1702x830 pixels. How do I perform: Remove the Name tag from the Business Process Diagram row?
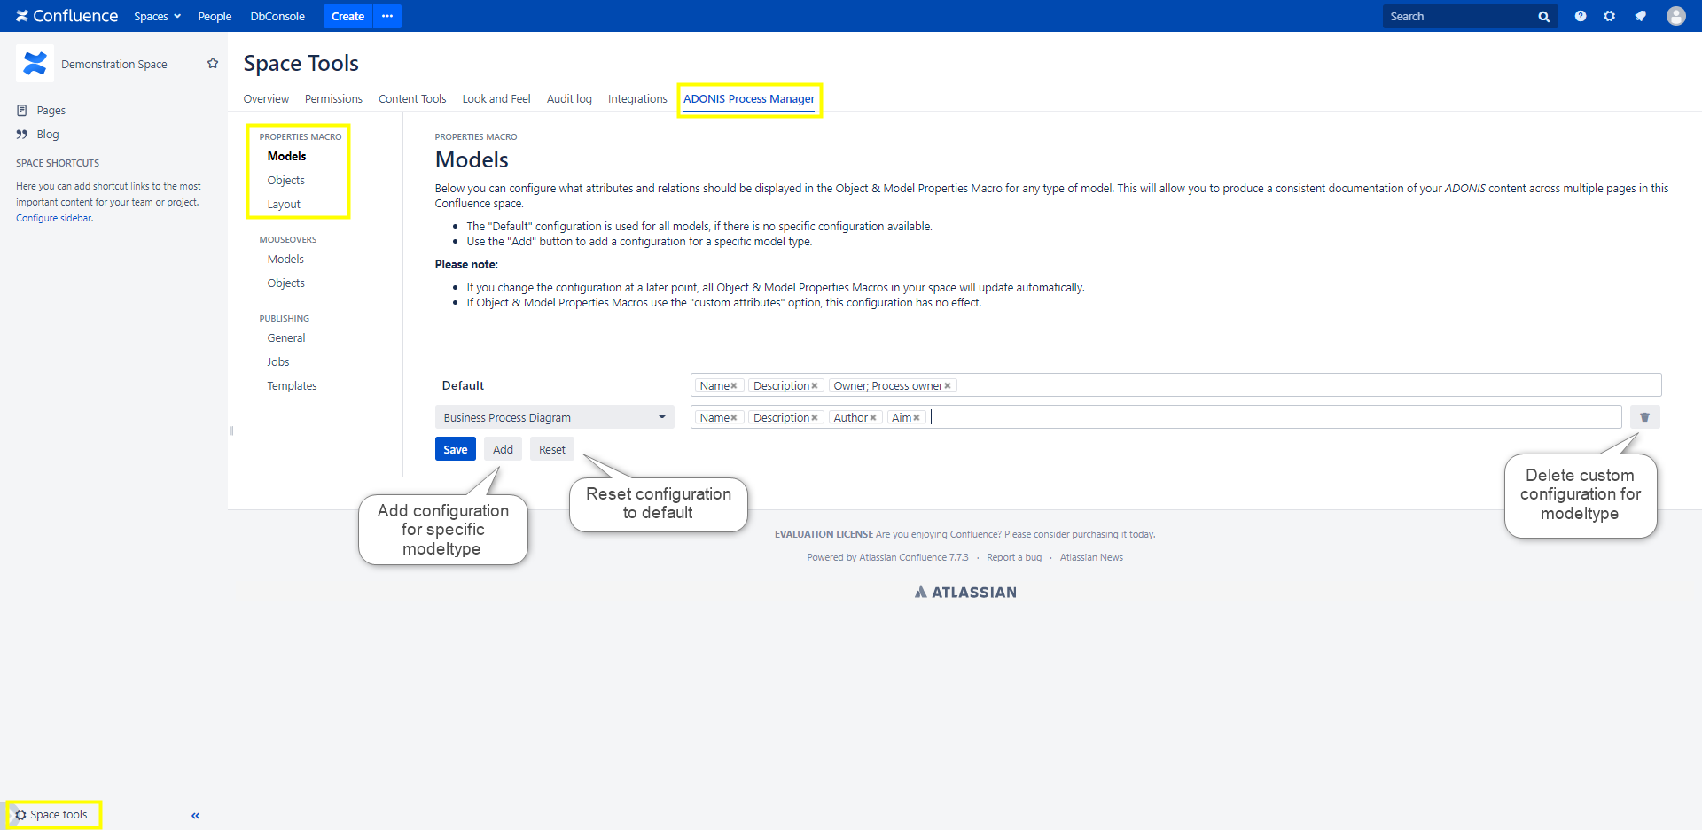(x=734, y=418)
